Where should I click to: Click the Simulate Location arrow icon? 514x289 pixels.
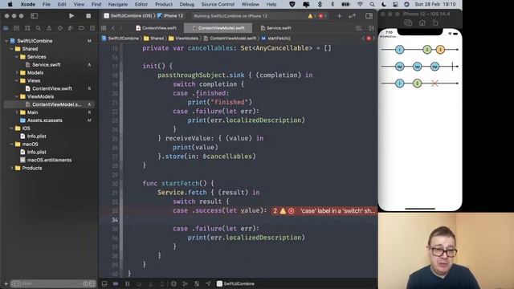(208, 283)
